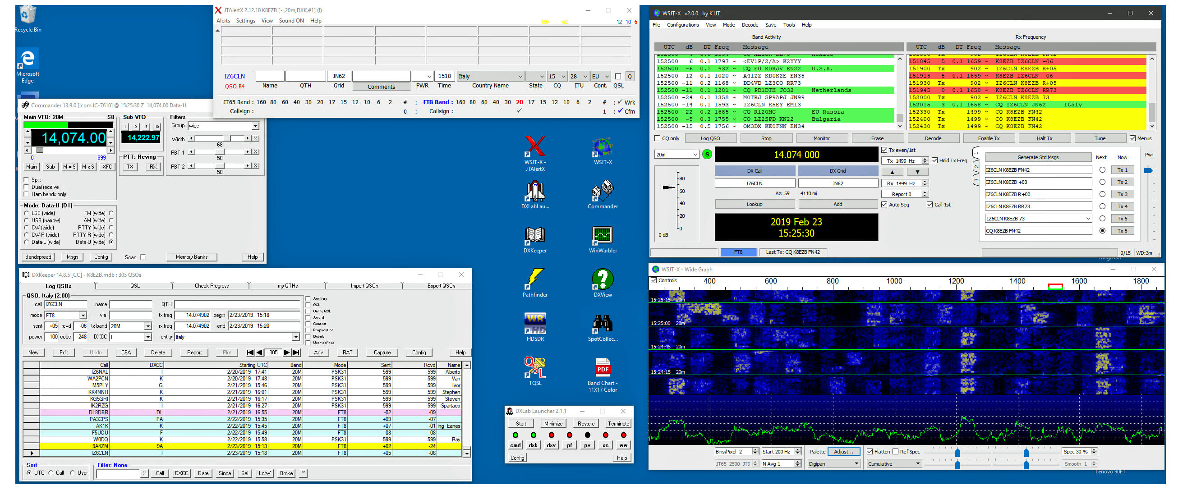Viewport: 1192px width, 490px height.
Task: Click the Rx frequency up arrow button
Action: 892,172
